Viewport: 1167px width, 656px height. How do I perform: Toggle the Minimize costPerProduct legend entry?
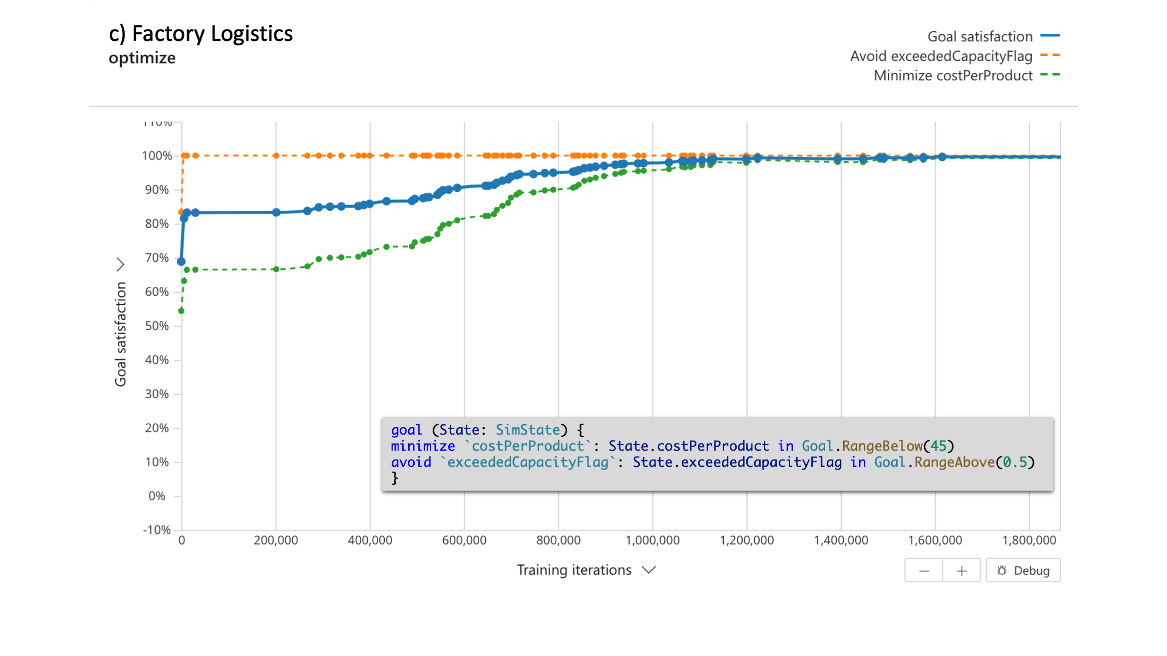tap(967, 75)
